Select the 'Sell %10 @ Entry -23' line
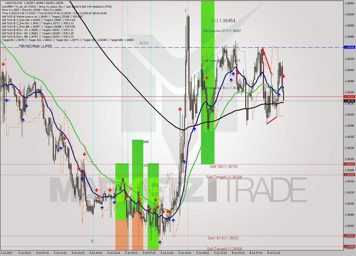This screenshot has width=356, height=256. (x=38, y=30)
